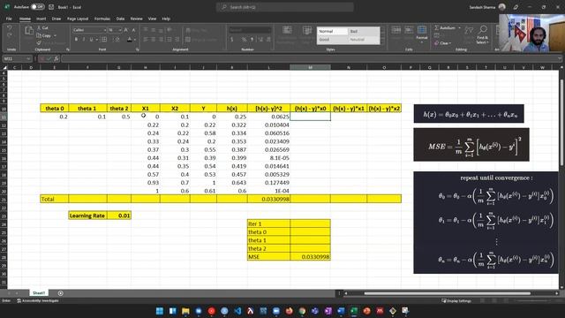
Task: Switch to the Insert tab
Action: click(x=41, y=19)
